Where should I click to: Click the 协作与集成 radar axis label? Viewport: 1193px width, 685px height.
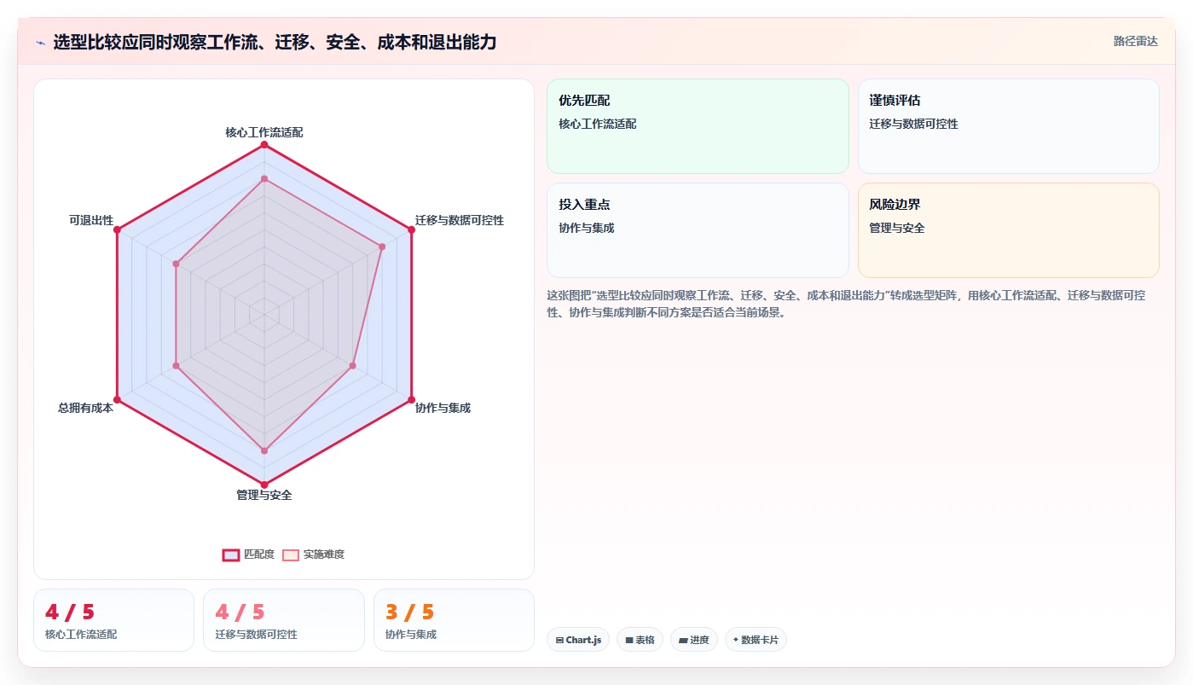pyautogui.click(x=443, y=408)
